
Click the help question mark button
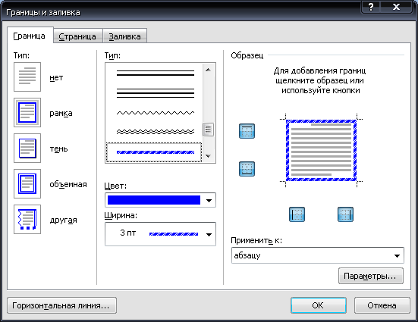tap(371, 7)
